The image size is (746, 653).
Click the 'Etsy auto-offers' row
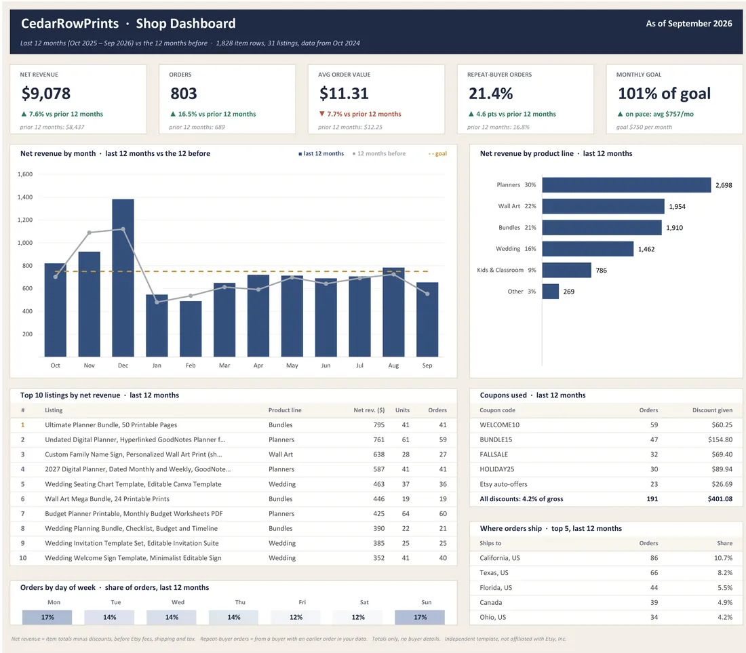pyautogui.click(x=606, y=484)
